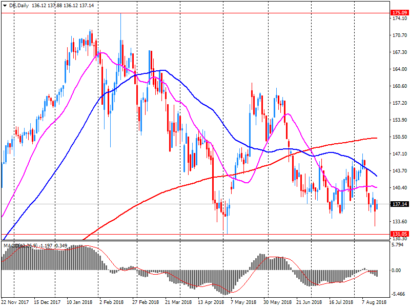Image resolution: width=410 pixels, height=308 pixels.
Task: Click the 131.05 red price level label
Action: pos(399,234)
